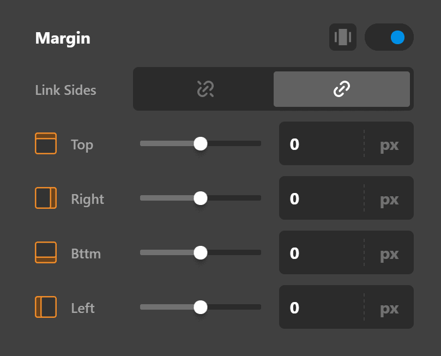The width and height of the screenshot is (441, 356).
Task: Click the Top row label
Action: click(x=81, y=144)
